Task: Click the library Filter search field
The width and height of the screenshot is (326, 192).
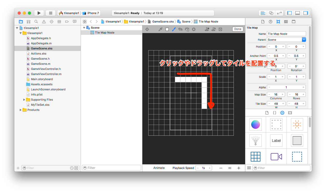Action: (x=281, y=168)
